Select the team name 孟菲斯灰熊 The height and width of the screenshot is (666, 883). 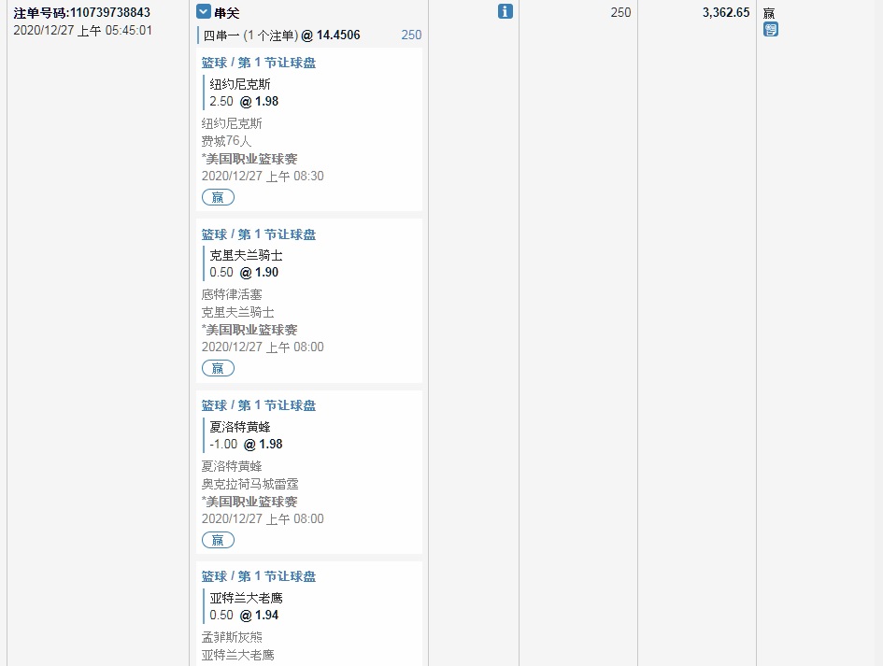(232, 637)
